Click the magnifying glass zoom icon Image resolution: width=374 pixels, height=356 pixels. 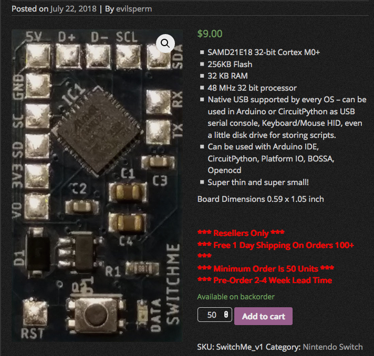(x=165, y=44)
